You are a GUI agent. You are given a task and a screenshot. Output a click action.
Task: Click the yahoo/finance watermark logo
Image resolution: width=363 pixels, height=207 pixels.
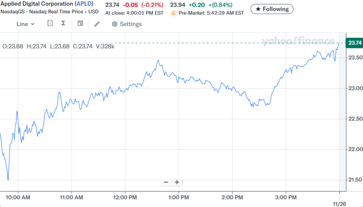(x=297, y=42)
